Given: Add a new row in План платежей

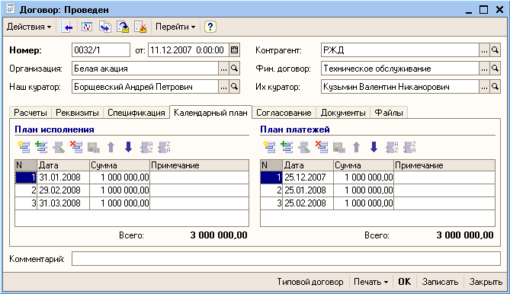Looking at the screenshot, I should (x=269, y=147).
